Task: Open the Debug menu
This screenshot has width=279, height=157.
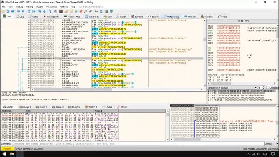Action: point(19,7)
